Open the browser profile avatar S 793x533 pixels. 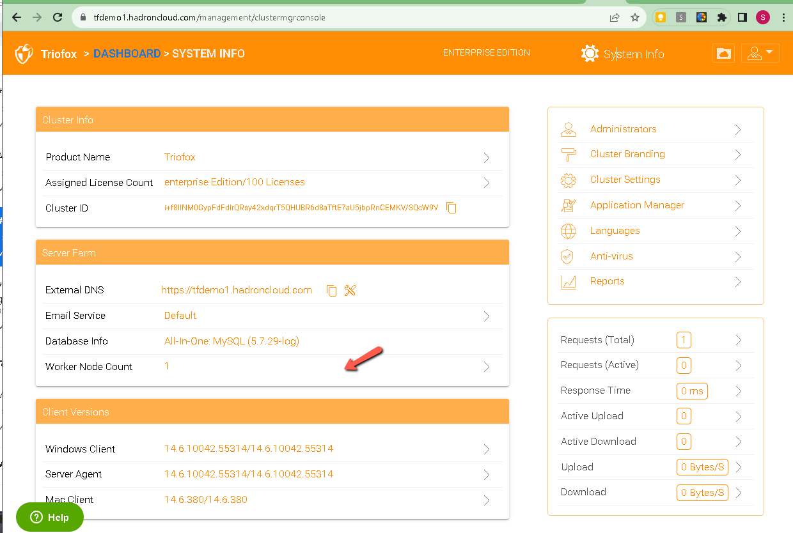762,17
